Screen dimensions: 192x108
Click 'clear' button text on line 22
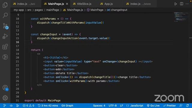(x=60, y=65)
